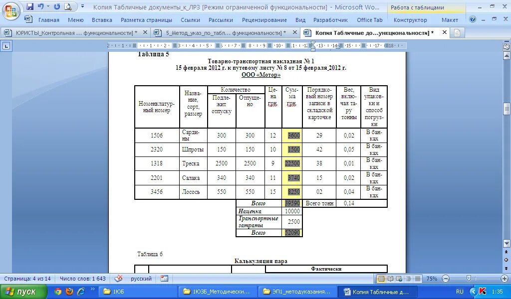Click the proofing errors spellcheck icon
This screenshot has height=299, width=511.
point(119,279)
